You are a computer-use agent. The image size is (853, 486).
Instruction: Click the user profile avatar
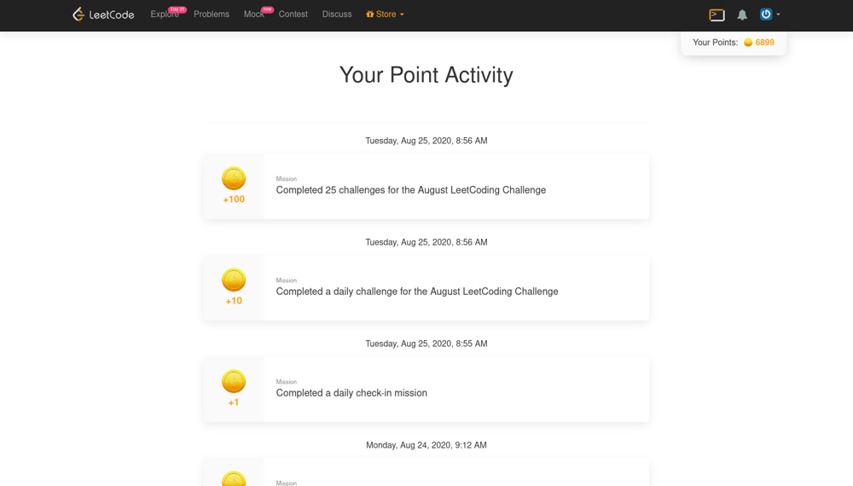[x=765, y=14]
